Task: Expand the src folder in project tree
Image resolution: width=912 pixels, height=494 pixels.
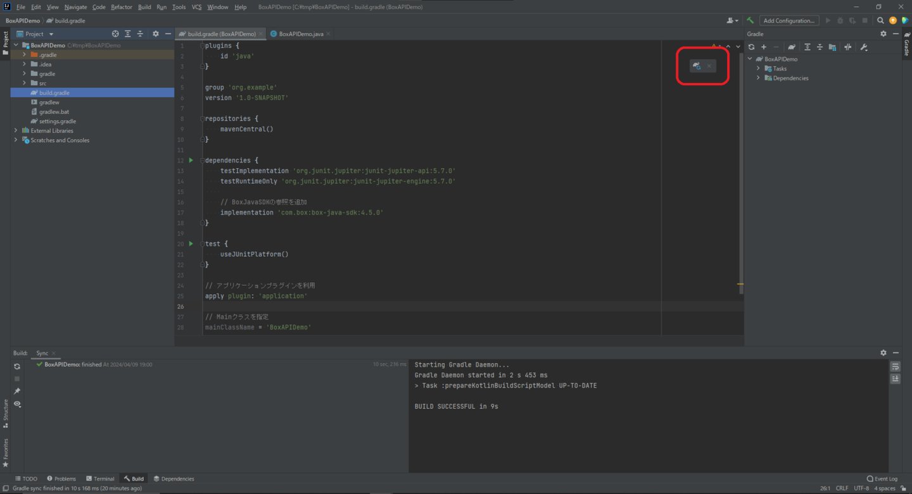Action: click(x=25, y=83)
